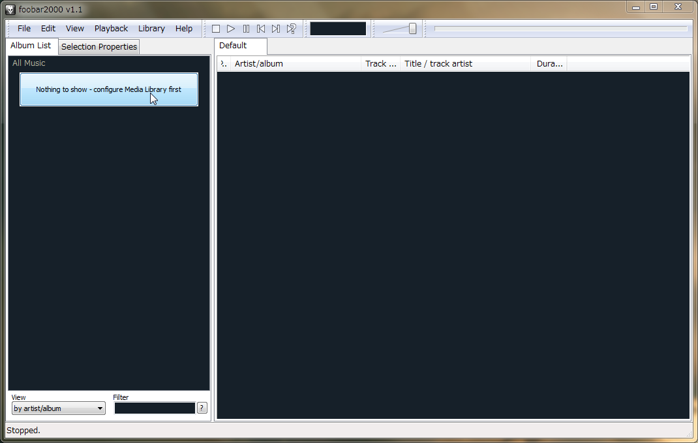Viewport: 698px width, 443px height.
Task: Go to previous track button
Action: (261, 29)
